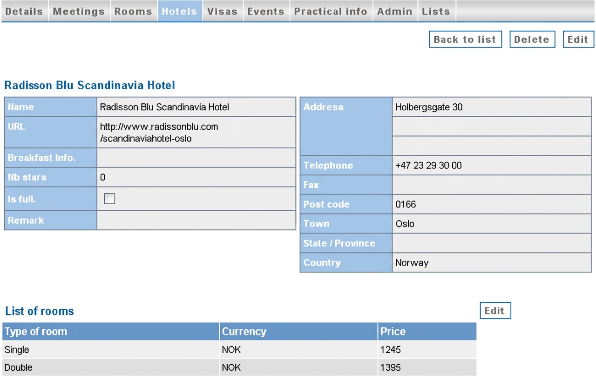Select the Double room row
The image size is (596, 387).
coord(239,367)
